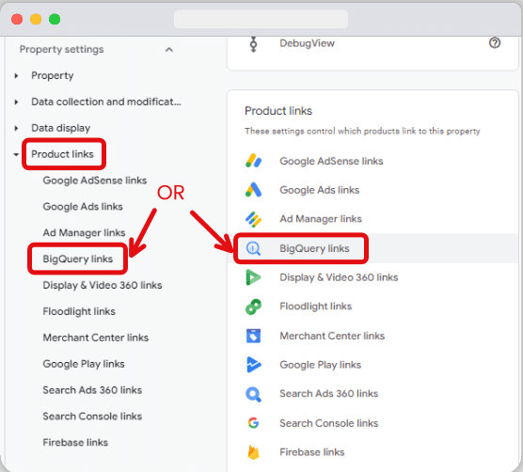Click Floodlight links text in card
This screenshot has height=472, width=523.
(315, 307)
